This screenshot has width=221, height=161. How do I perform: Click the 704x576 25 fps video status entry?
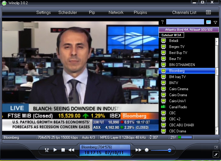[58, 137]
